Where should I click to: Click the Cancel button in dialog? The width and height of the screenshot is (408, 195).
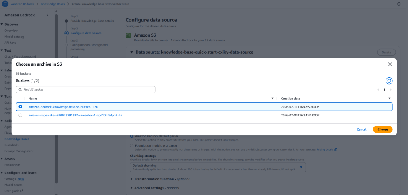point(361,129)
